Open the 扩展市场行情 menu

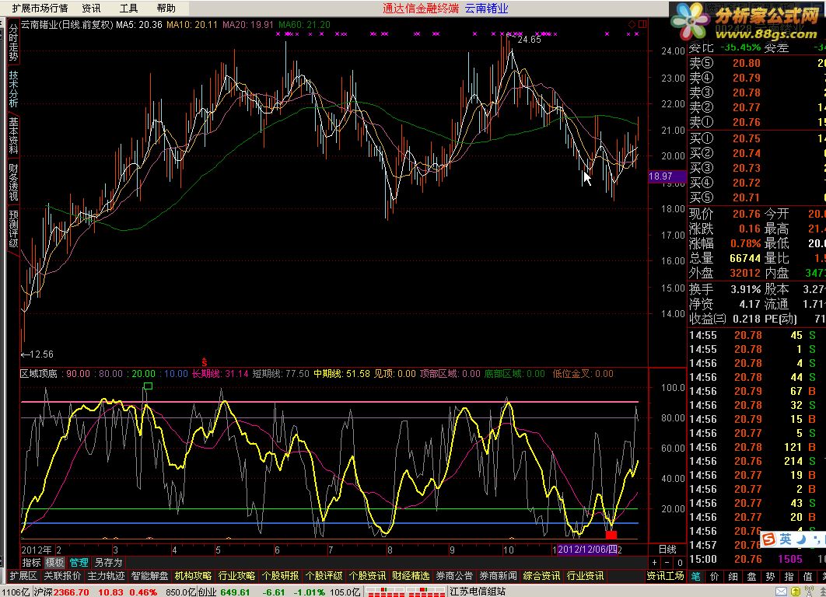pos(40,8)
